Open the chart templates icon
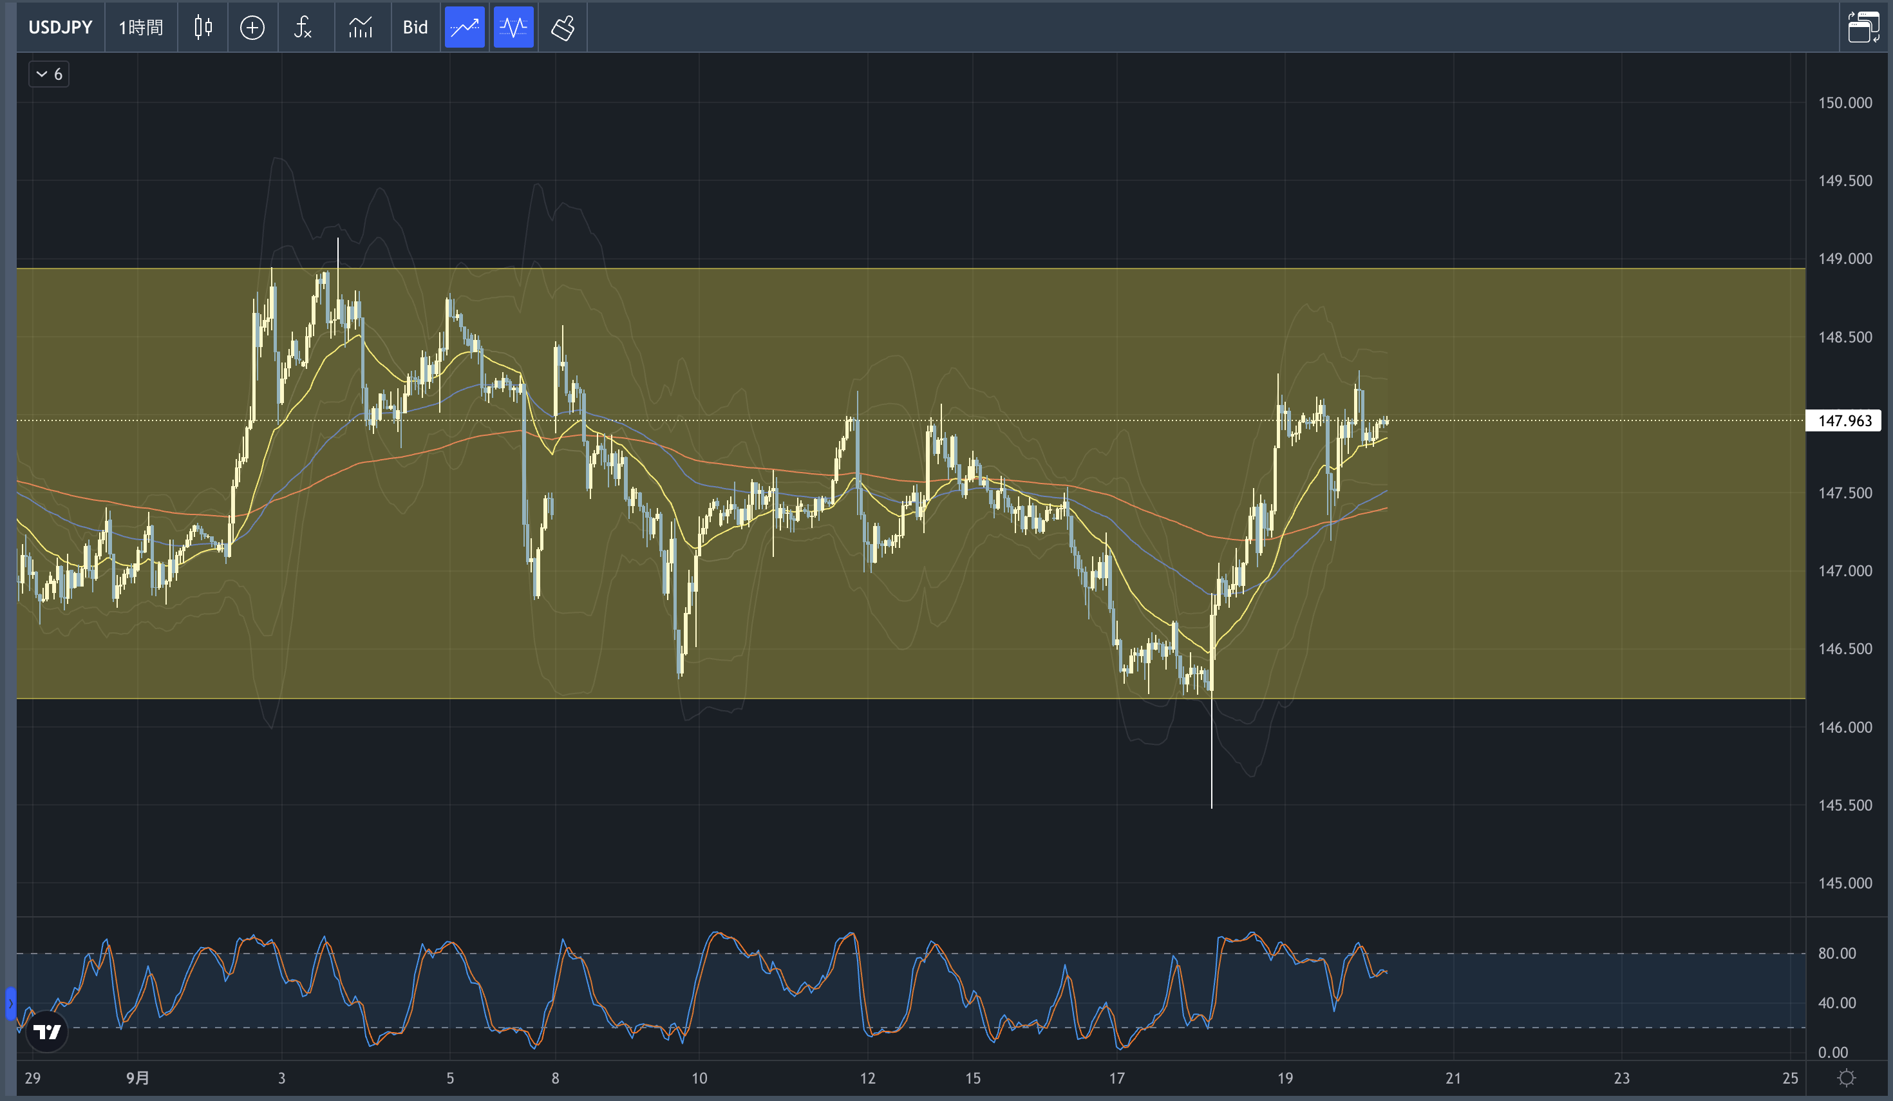Viewport: 1893px width, 1101px height. pos(361,28)
